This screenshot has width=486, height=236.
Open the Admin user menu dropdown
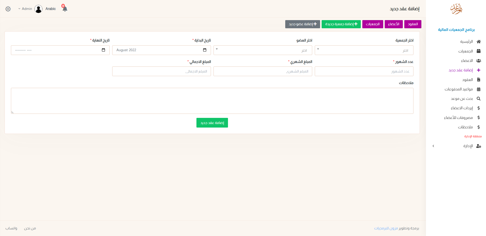25,9
